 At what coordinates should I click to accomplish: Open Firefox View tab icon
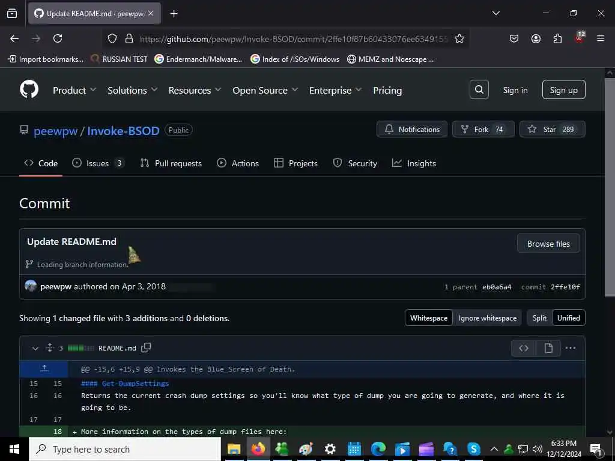coord(12,13)
